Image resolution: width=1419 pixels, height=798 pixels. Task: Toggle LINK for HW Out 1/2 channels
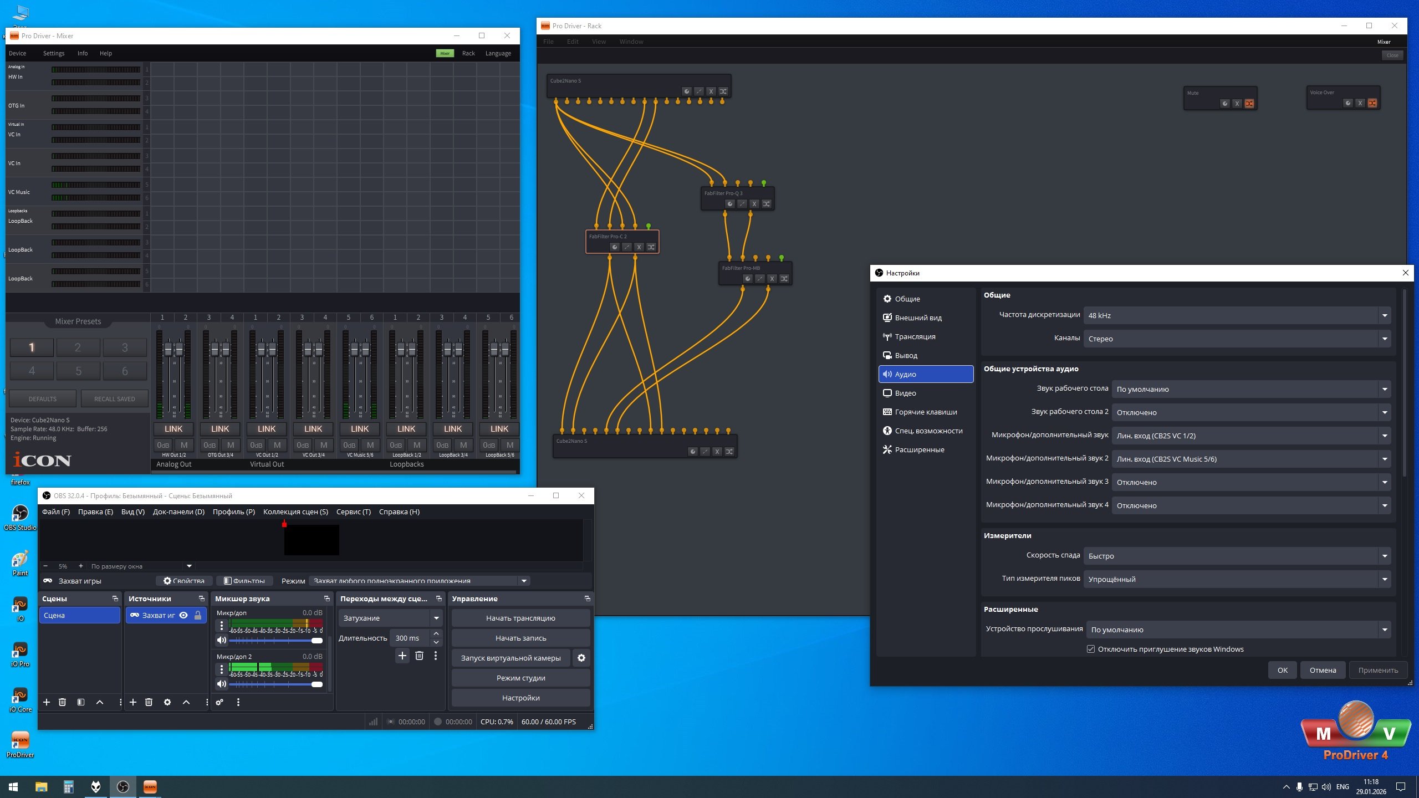[173, 429]
